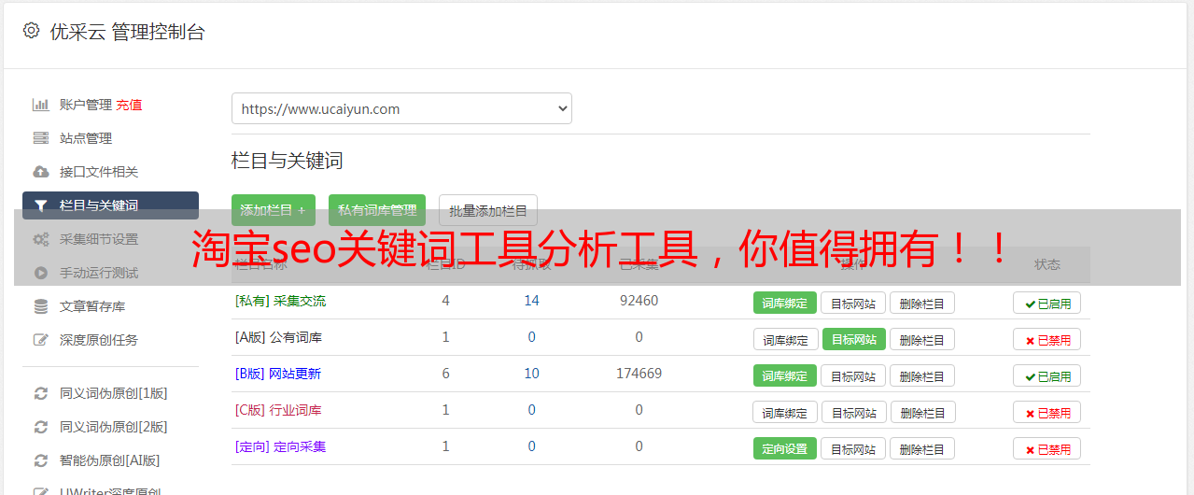Toggle the 已启用 status of 网站更新
1194x495 pixels.
pos(1047,375)
